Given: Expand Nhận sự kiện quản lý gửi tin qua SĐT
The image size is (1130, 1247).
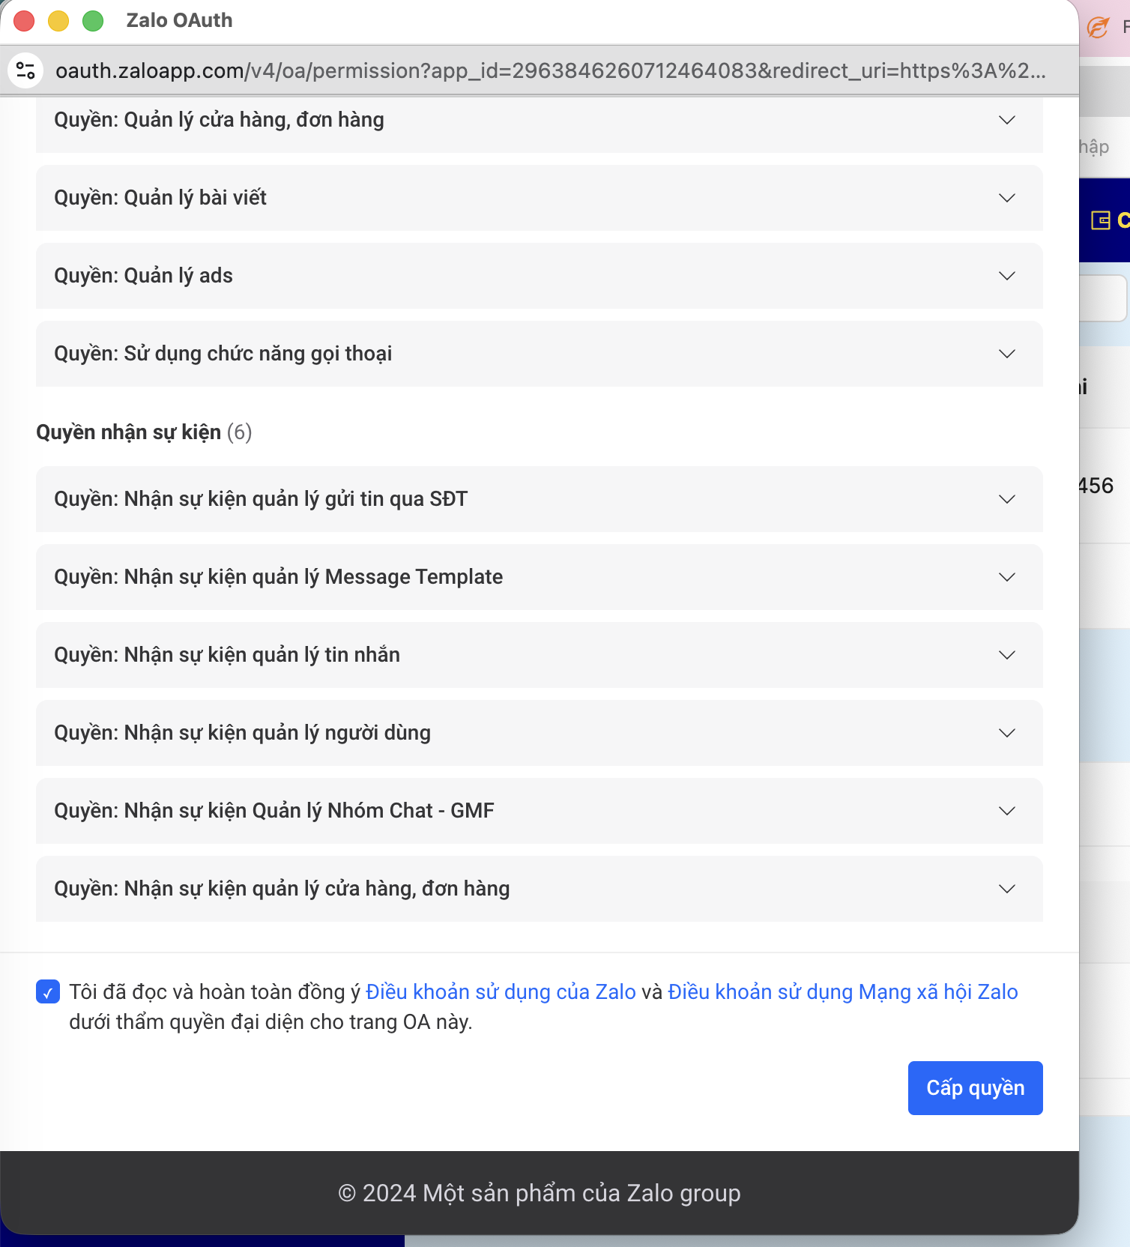Looking at the screenshot, I should coord(540,499).
